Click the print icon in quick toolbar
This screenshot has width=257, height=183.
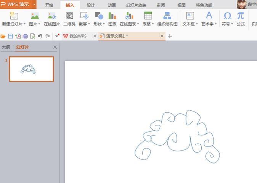(25, 36)
